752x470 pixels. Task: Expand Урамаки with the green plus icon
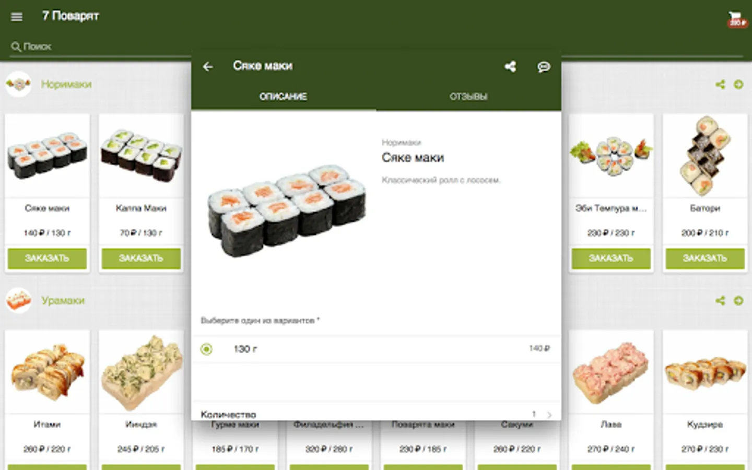(738, 300)
